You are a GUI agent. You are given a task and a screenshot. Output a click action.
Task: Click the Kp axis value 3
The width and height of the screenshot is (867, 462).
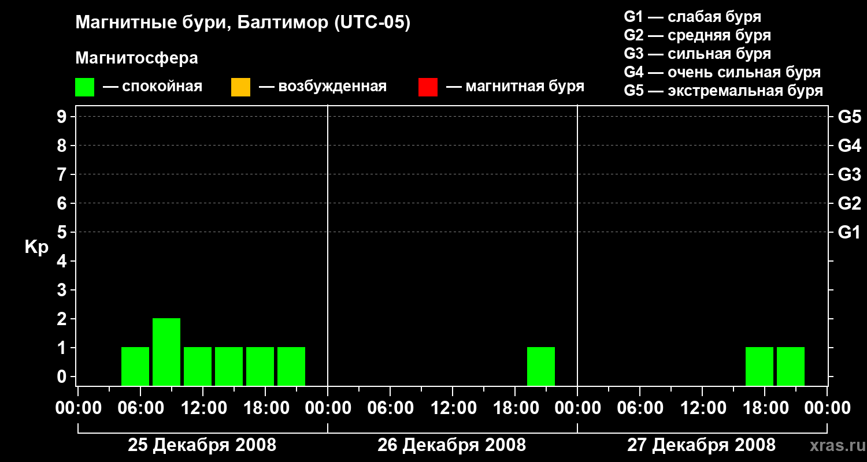(63, 290)
